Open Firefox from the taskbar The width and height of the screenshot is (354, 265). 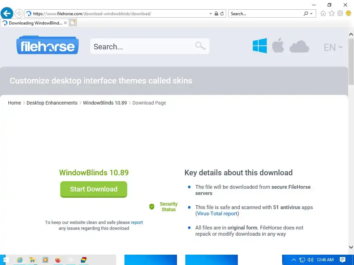pos(58,260)
